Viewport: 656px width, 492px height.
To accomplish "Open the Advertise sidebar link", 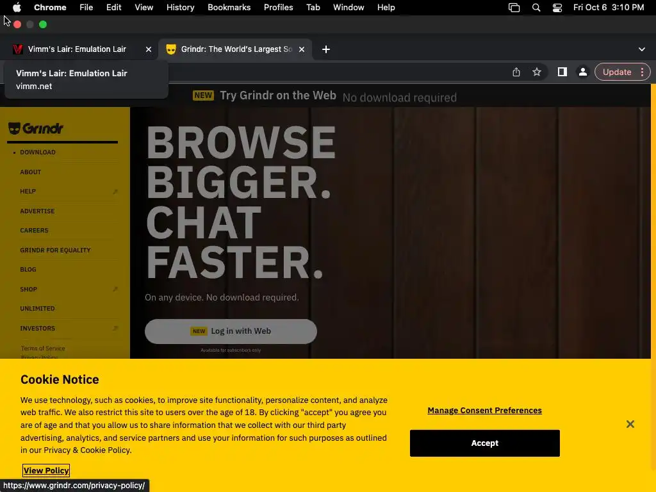I will pyautogui.click(x=37, y=211).
